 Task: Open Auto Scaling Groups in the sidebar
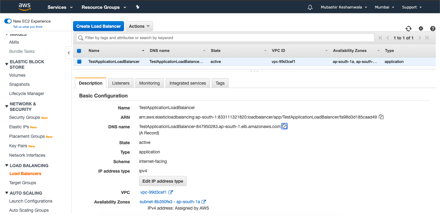[29, 210]
